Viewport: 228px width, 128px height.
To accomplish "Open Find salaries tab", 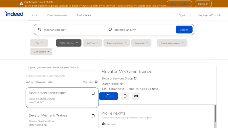I will [84, 15].
